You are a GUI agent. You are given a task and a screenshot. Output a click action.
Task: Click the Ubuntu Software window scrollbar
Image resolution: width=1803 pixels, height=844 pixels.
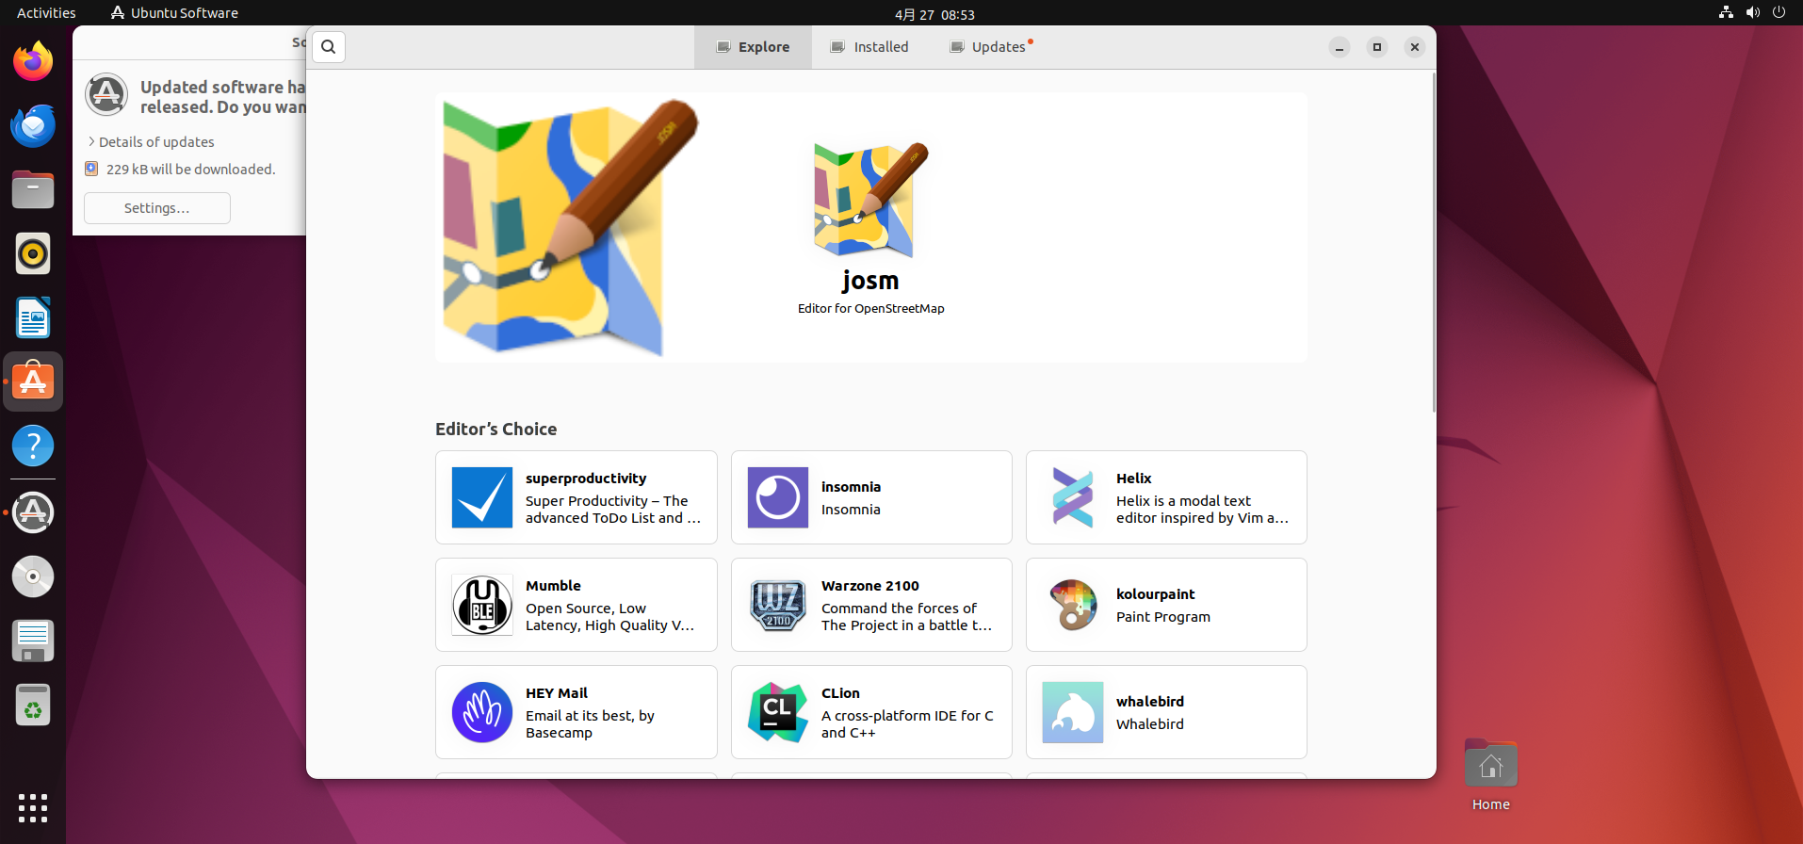[x=1433, y=243]
